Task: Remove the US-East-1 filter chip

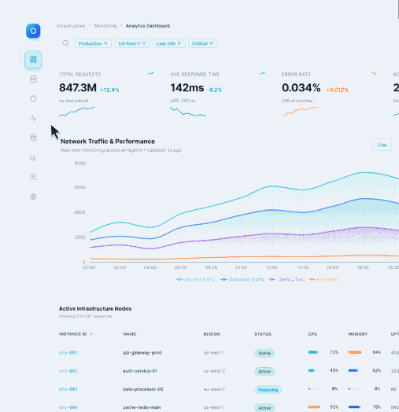Action: [144, 43]
